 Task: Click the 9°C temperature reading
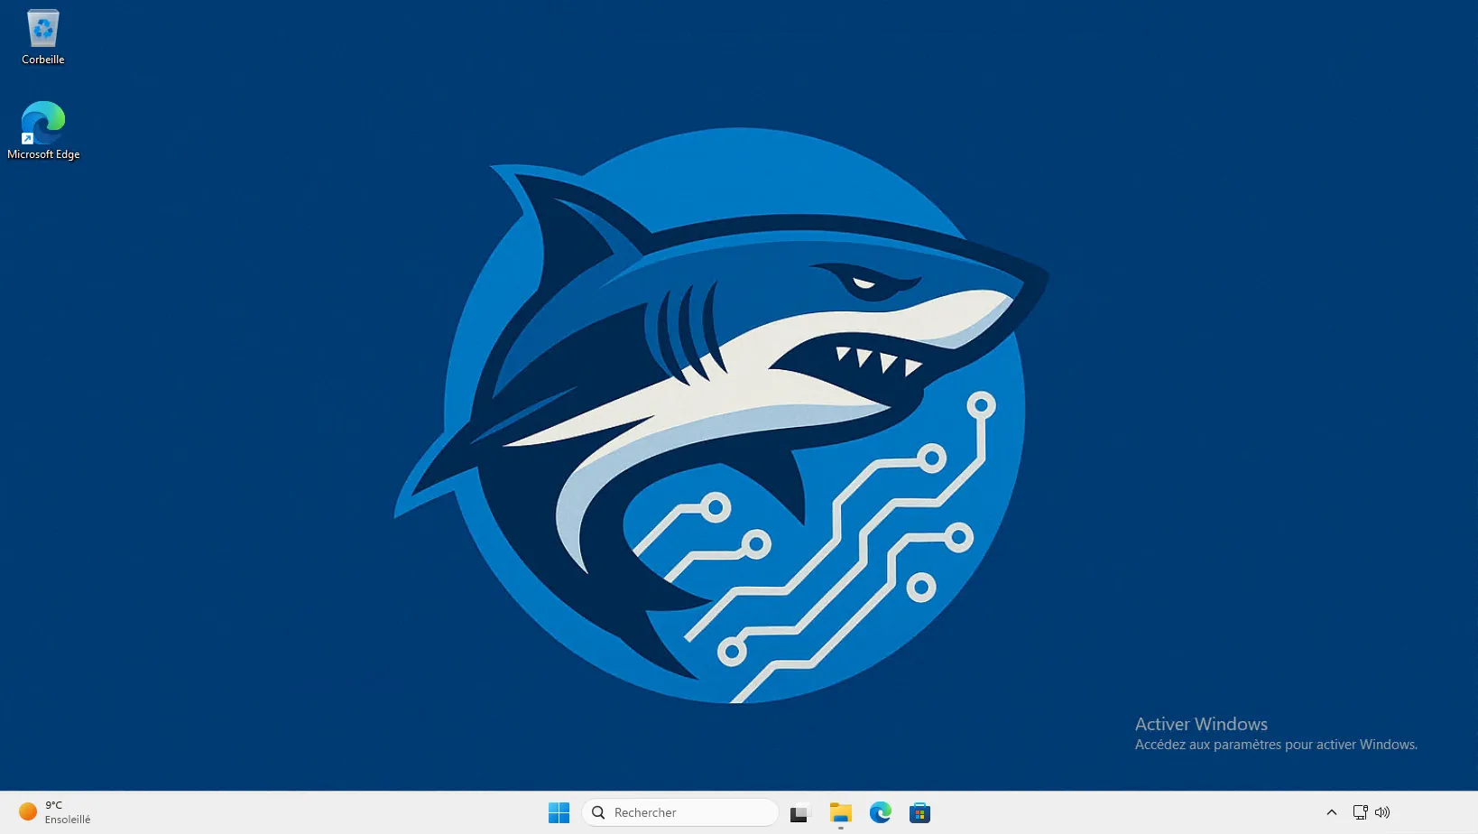coord(54,805)
